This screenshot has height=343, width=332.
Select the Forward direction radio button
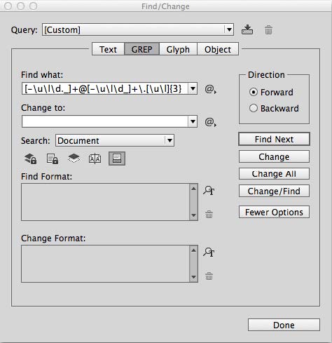coord(254,92)
